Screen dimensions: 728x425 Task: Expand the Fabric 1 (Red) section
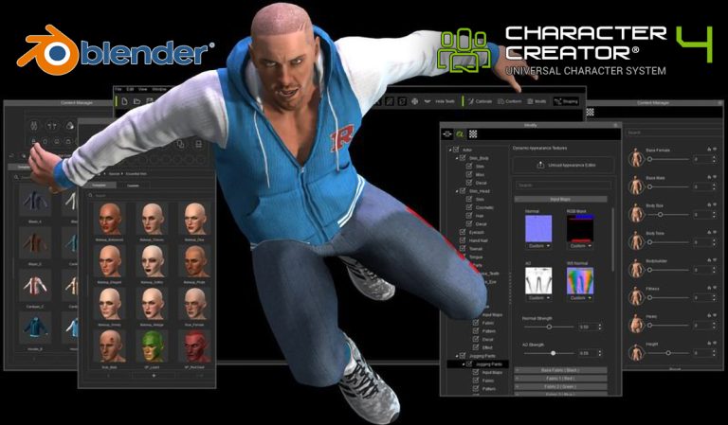[560, 379]
